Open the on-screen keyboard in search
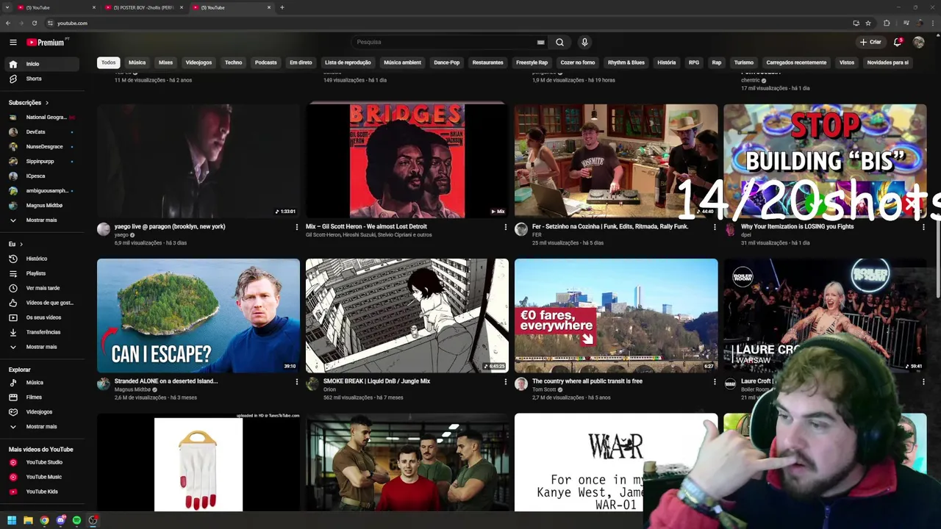The width and height of the screenshot is (941, 529). point(540,42)
